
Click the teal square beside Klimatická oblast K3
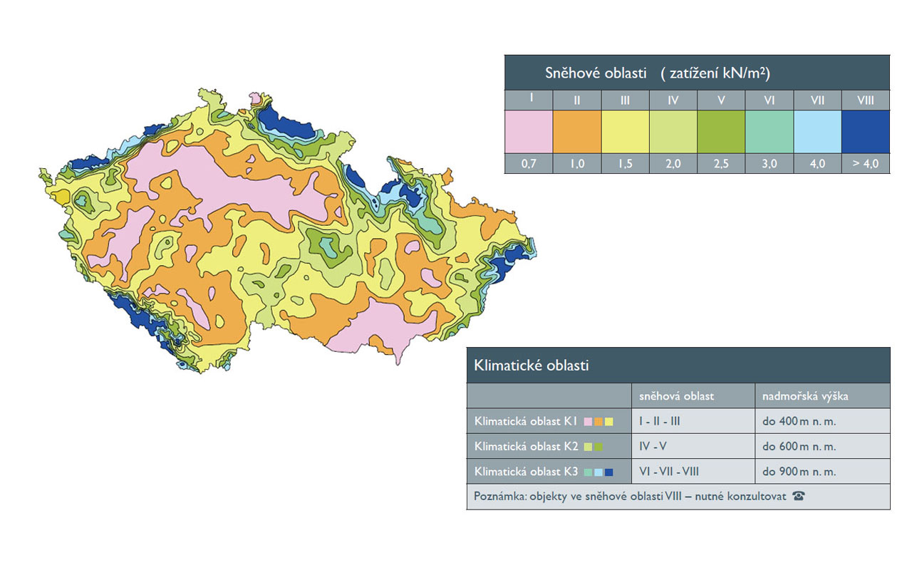click(589, 472)
